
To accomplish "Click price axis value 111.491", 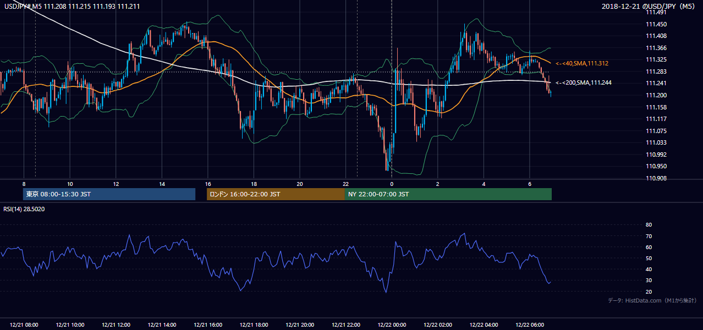I will [x=657, y=12].
